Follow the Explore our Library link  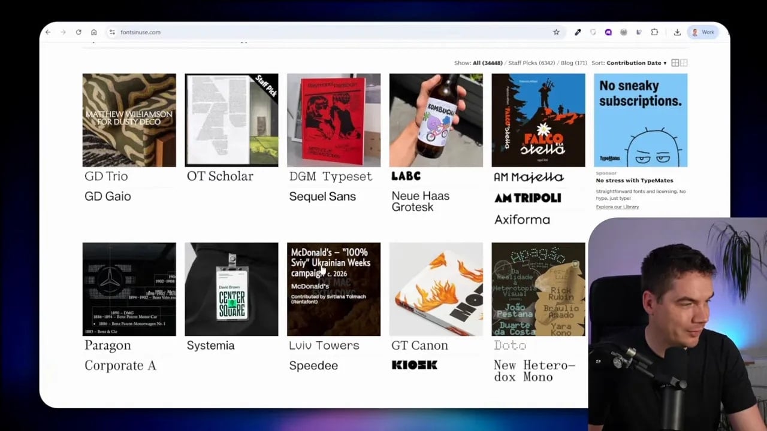click(x=617, y=207)
